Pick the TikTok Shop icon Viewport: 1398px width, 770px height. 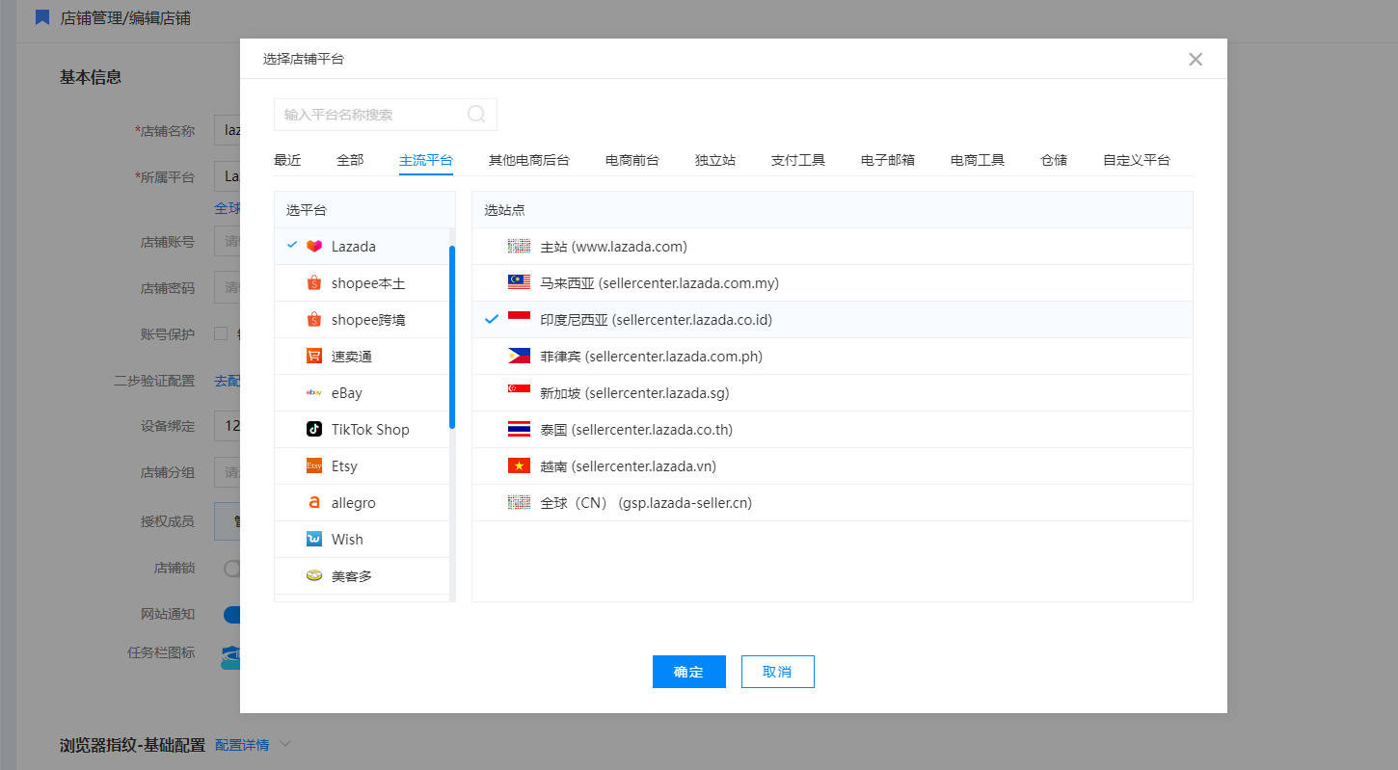(313, 430)
